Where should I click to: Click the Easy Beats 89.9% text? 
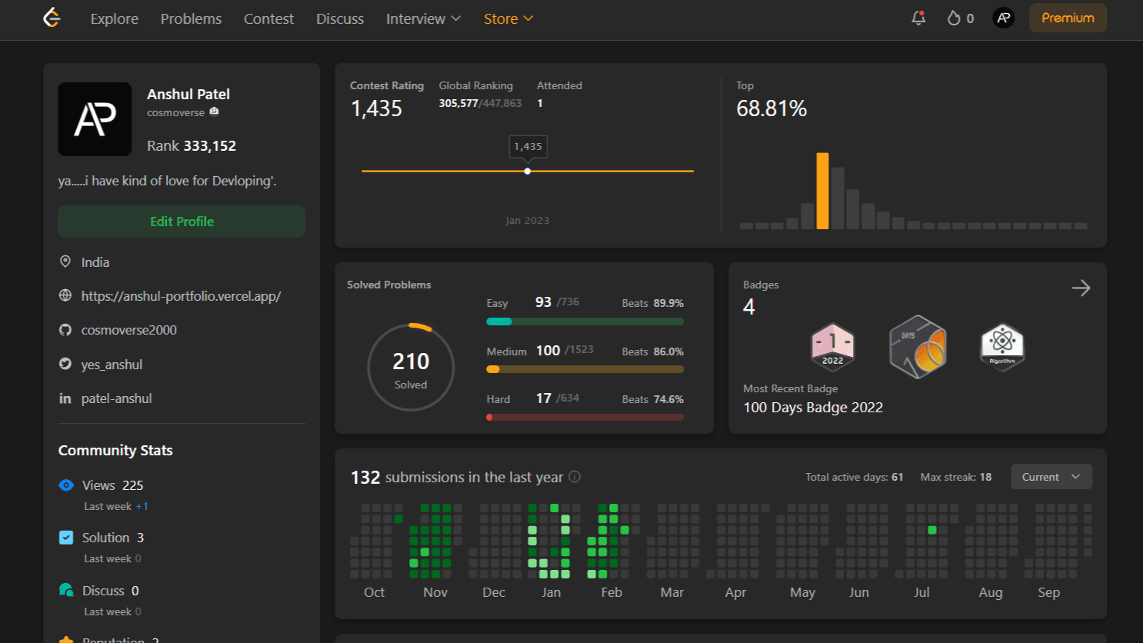(652, 303)
